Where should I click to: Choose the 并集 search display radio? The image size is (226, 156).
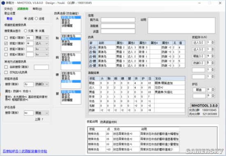pyautogui.click(x=37, y=31)
